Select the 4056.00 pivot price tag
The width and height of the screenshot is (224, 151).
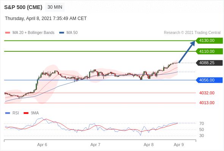[209, 80]
